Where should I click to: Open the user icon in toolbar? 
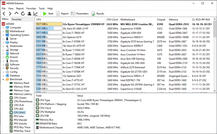(x=29, y=14)
